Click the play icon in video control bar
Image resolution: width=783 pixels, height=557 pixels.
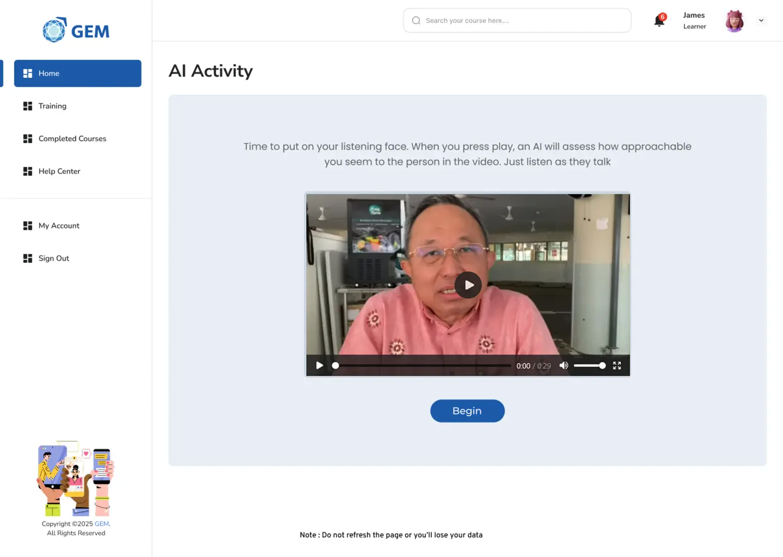[x=319, y=366]
